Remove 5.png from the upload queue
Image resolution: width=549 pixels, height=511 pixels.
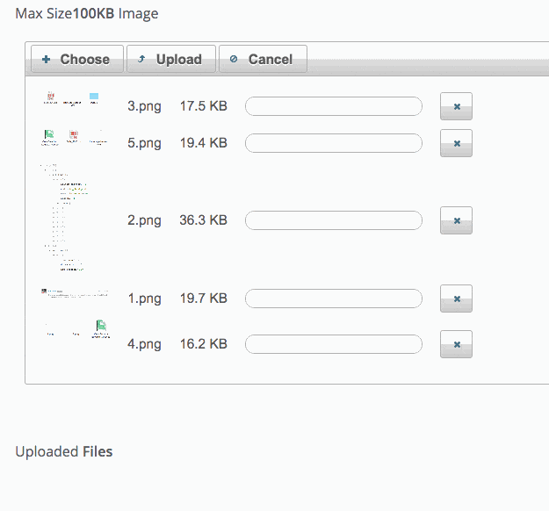456,143
